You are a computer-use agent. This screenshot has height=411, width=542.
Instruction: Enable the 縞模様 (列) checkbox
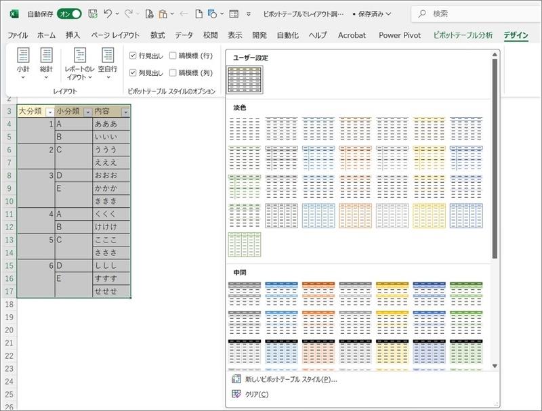173,72
